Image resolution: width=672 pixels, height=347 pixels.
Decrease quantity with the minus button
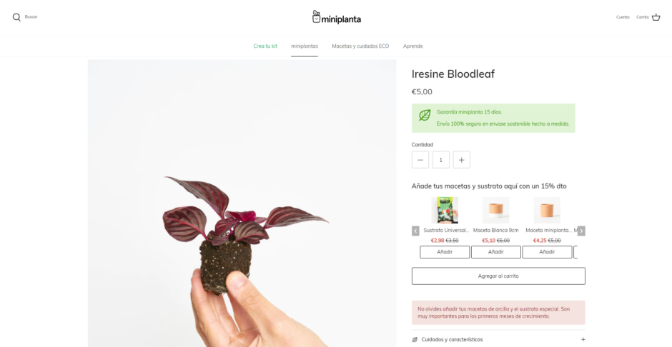click(420, 160)
